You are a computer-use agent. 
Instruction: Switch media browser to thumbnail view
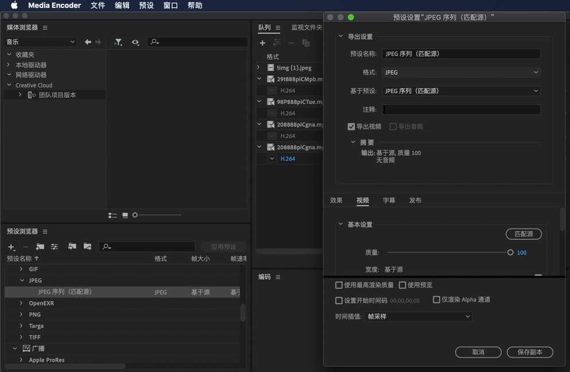(125, 215)
